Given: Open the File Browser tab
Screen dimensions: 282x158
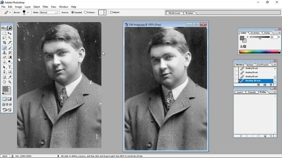Looking at the screenshot, I should (x=174, y=13).
